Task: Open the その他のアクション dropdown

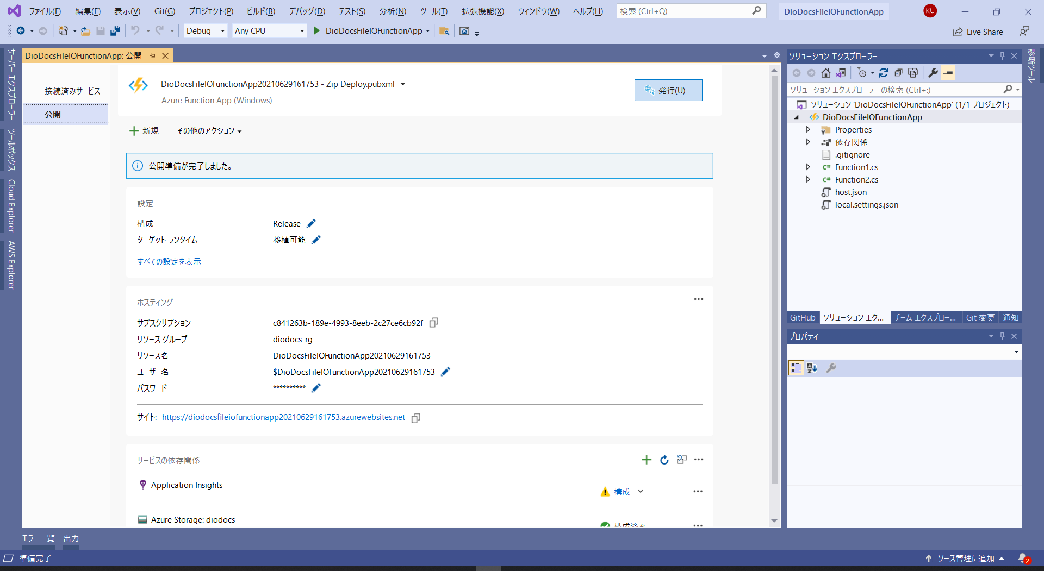Action: pyautogui.click(x=209, y=131)
